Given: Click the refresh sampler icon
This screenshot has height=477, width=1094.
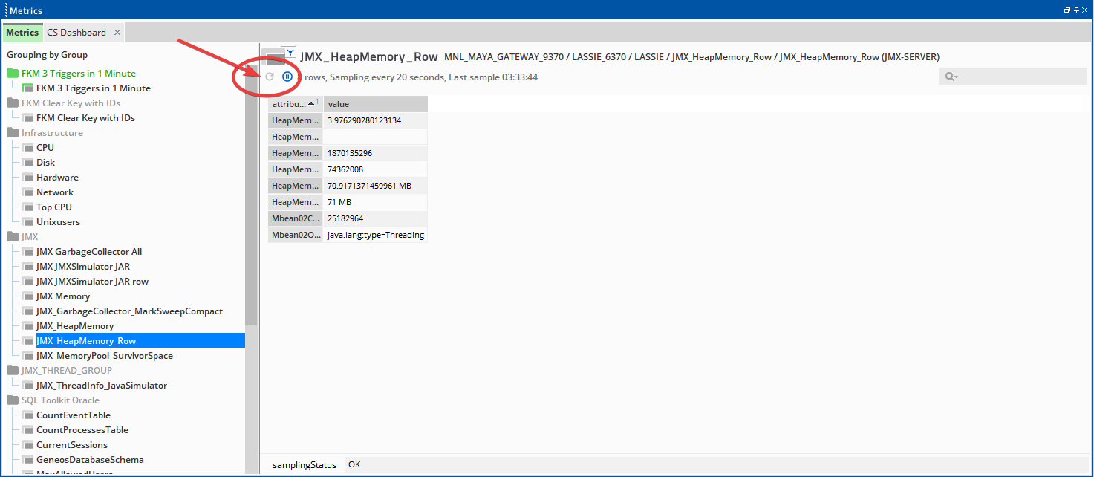Looking at the screenshot, I should (270, 77).
